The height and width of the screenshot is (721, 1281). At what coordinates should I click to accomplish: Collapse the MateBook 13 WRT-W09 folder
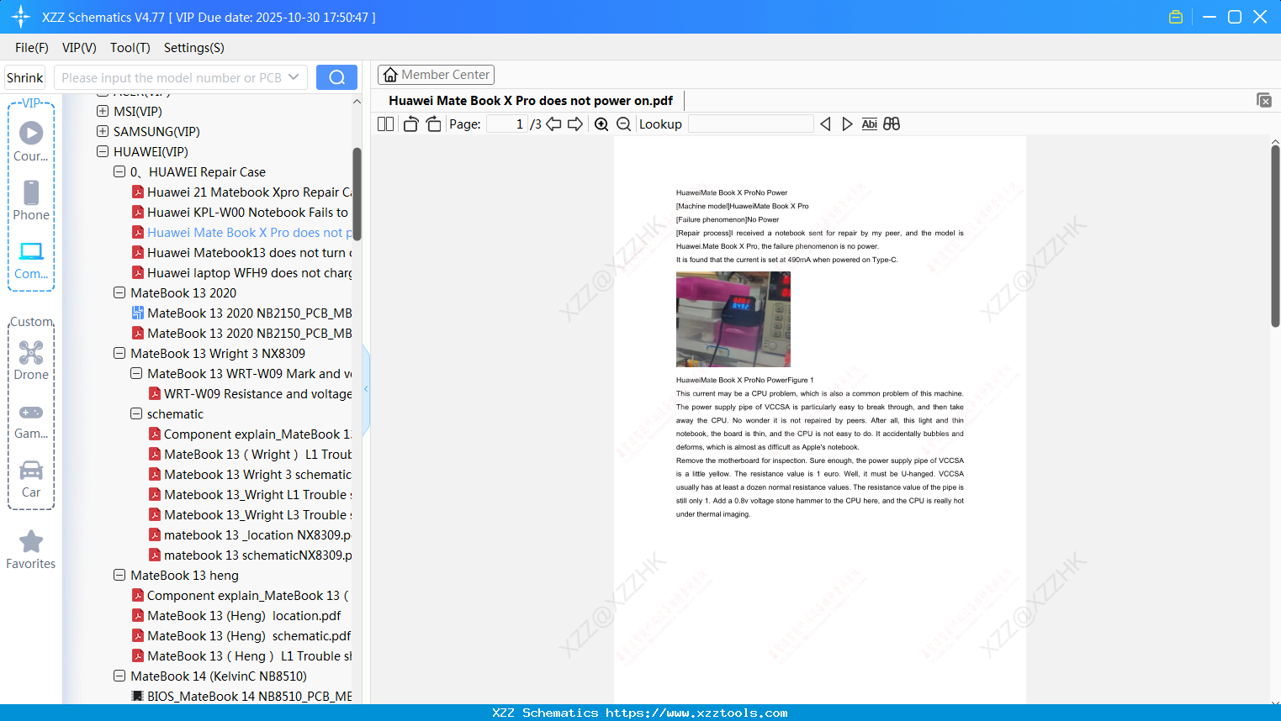click(136, 373)
